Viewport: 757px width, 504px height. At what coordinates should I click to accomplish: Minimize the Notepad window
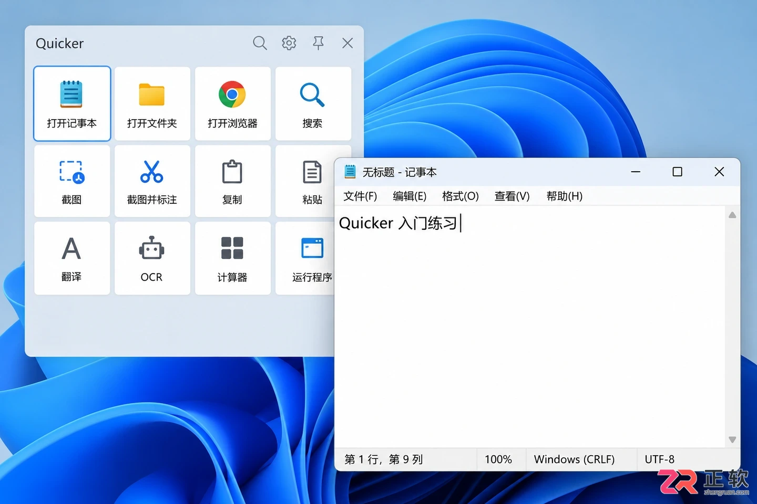pyautogui.click(x=636, y=172)
